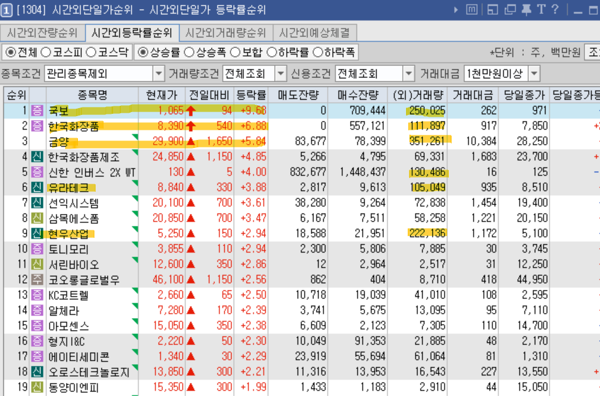Screen dimensions: 600x396
Task: Click the 신용조건 field showing 전체조회
Action: click(369, 73)
